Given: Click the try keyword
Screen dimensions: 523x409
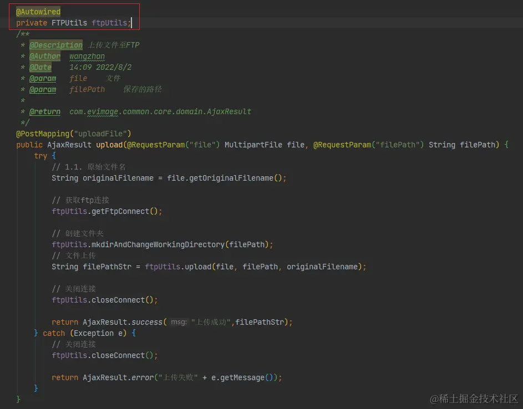Looking at the screenshot, I should [40, 156].
